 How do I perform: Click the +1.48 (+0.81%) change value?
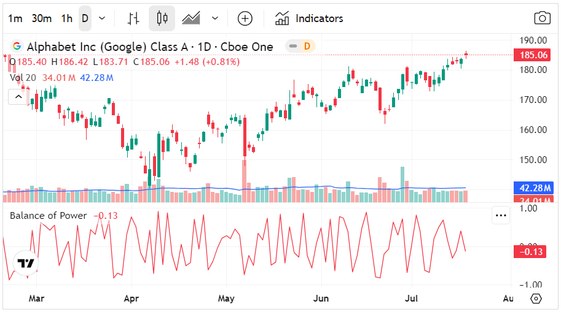click(x=207, y=62)
